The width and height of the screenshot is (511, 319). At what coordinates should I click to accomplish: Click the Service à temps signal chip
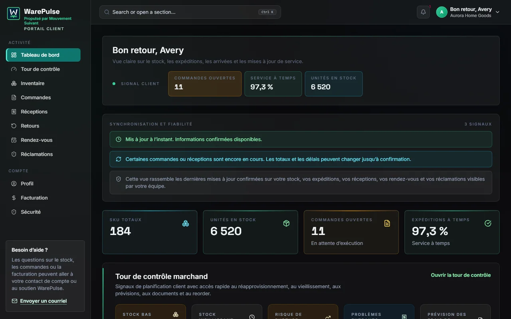pos(273,84)
